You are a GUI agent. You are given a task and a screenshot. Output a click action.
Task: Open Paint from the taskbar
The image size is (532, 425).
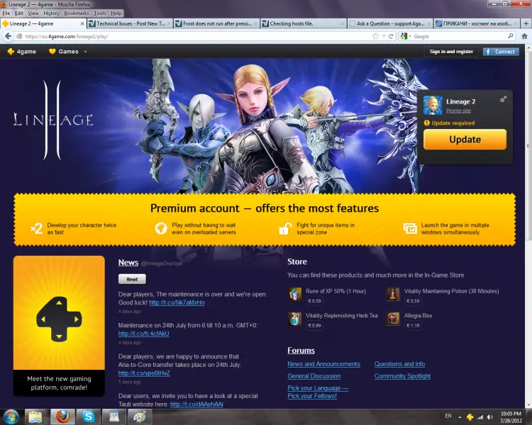[140, 416]
